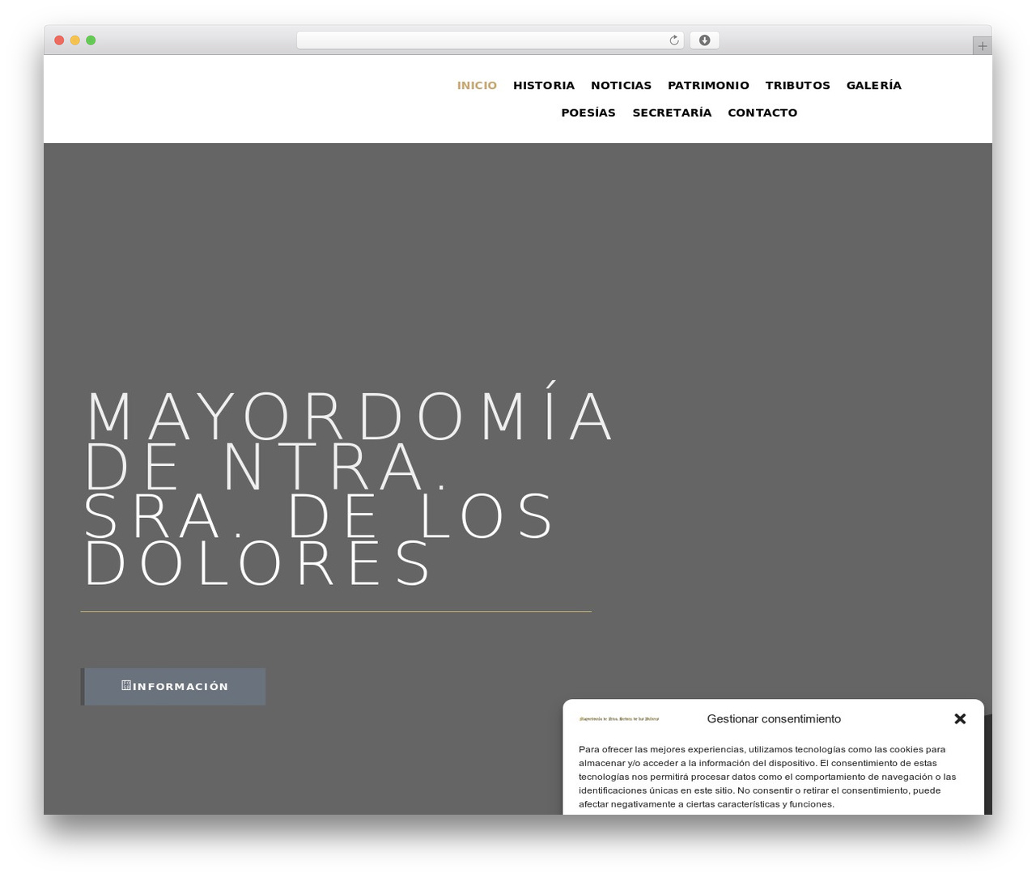This screenshot has width=1036, height=877.
Task: Visit the Poesías page
Action: pos(588,112)
